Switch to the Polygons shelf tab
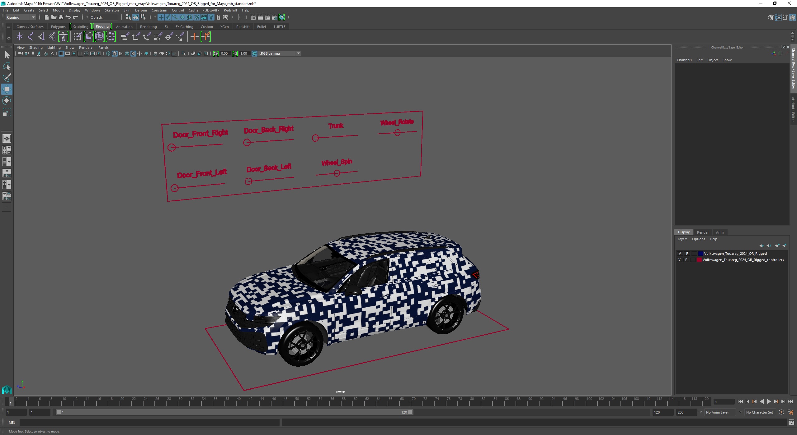This screenshot has height=435, width=797. click(58, 27)
